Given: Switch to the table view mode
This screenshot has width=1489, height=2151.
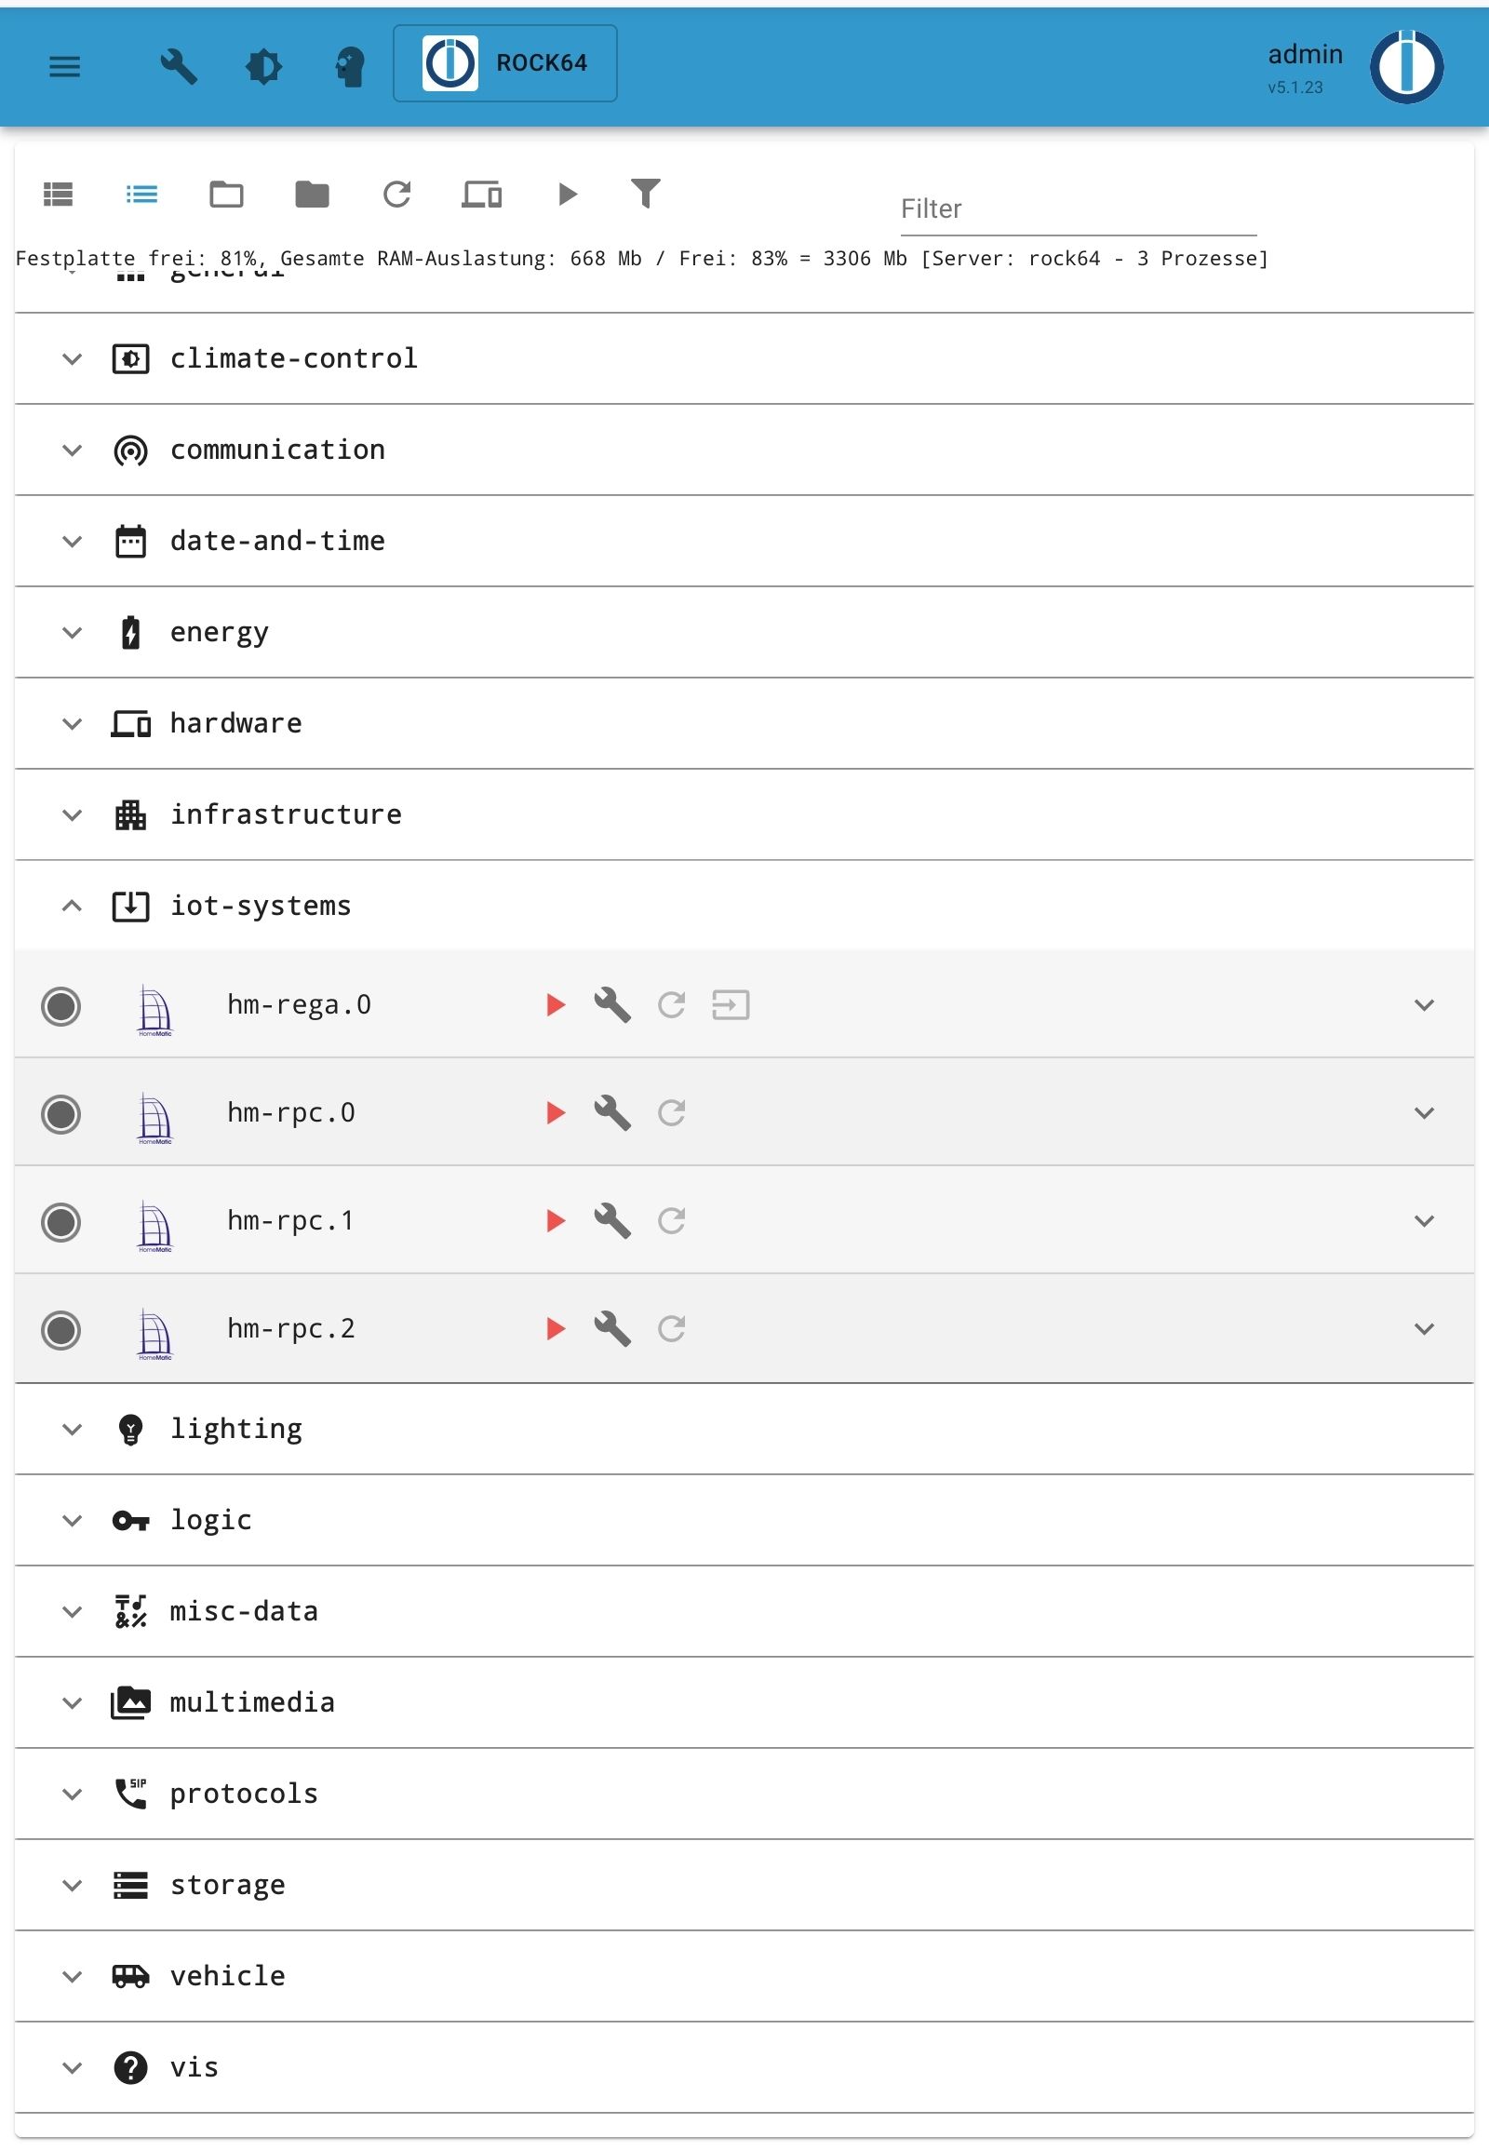Looking at the screenshot, I should pyautogui.click(x=58, y=194).
